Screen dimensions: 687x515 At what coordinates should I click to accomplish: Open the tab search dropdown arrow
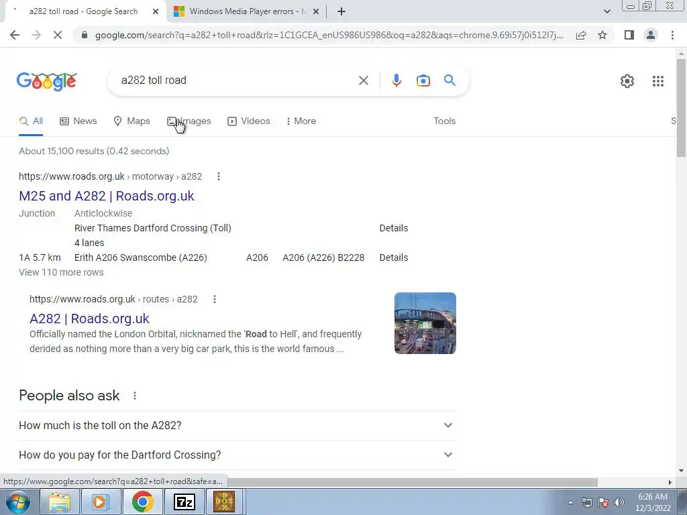point(606,11)
